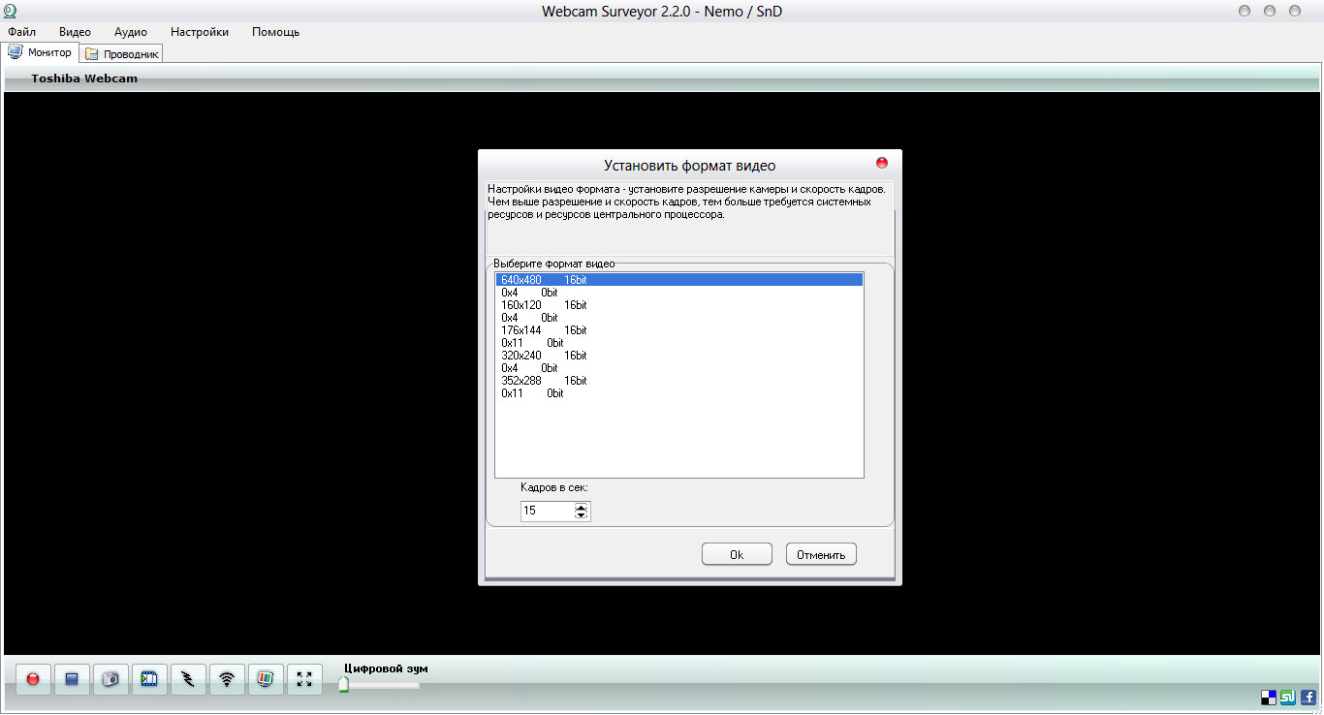1324x715 pixels.
Task: Click the Wi-Fi broadcast icon
Action: pos(227,679)
